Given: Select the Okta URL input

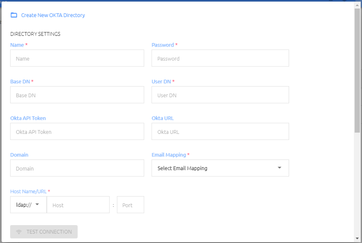Looking at the screenshot, I should point(220,131).
